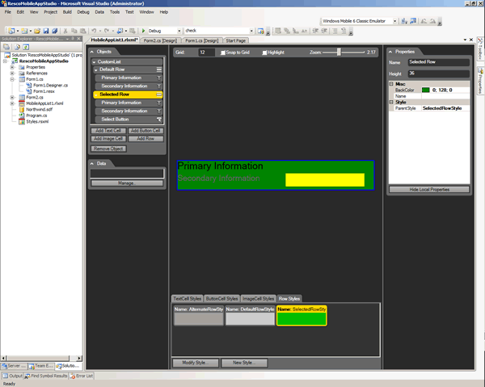The width and height of the screenshot is (485, 387).
Task: Open the Windows Mobile 6 Classic Emulator dropdown
Action: 394,21
